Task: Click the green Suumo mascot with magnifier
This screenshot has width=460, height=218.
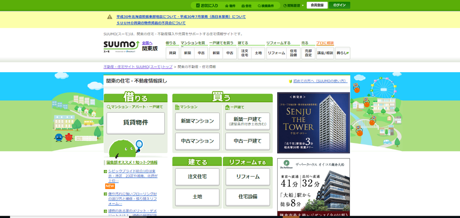Action: pyautogui.click(x=125, y=148)
